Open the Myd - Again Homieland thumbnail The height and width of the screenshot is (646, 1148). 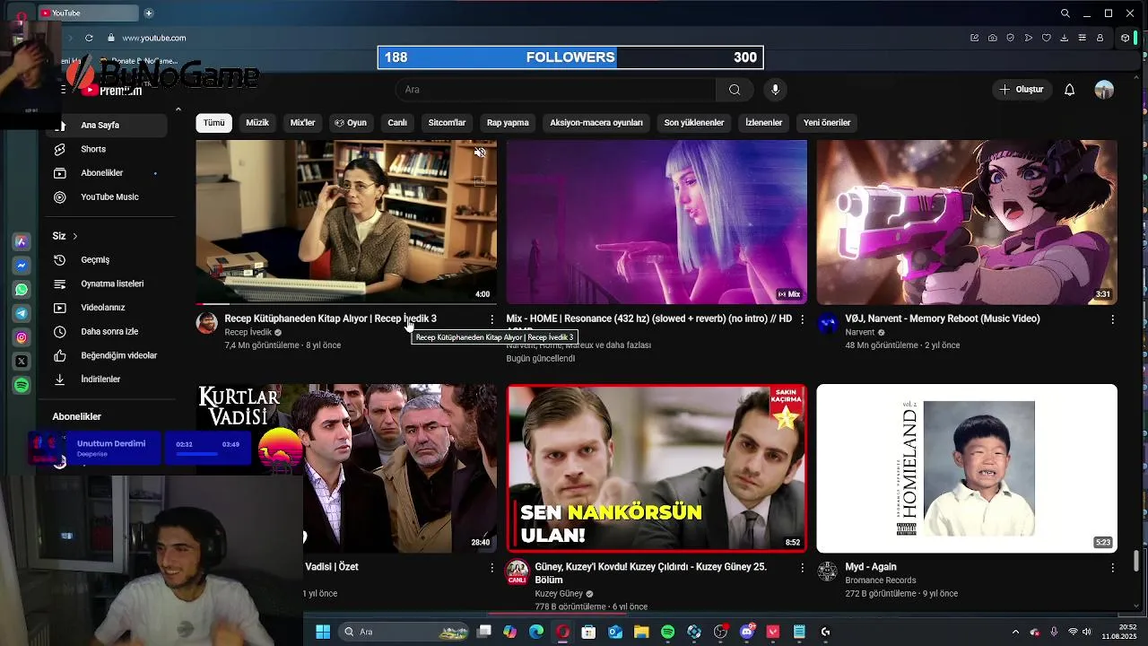point(967,468)
